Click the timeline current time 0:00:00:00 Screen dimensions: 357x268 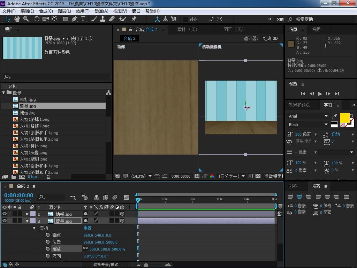tap(19, 195)
